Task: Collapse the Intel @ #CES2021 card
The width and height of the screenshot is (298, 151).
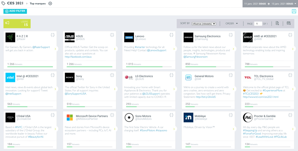Action: click(53, 75)
